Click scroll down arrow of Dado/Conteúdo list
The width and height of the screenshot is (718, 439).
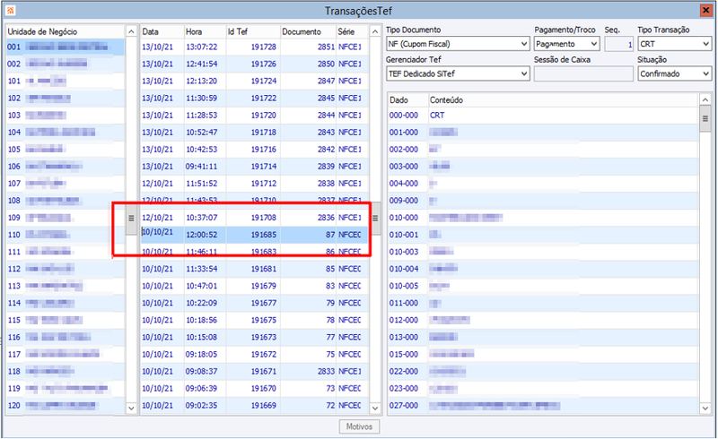click(705, 408)
